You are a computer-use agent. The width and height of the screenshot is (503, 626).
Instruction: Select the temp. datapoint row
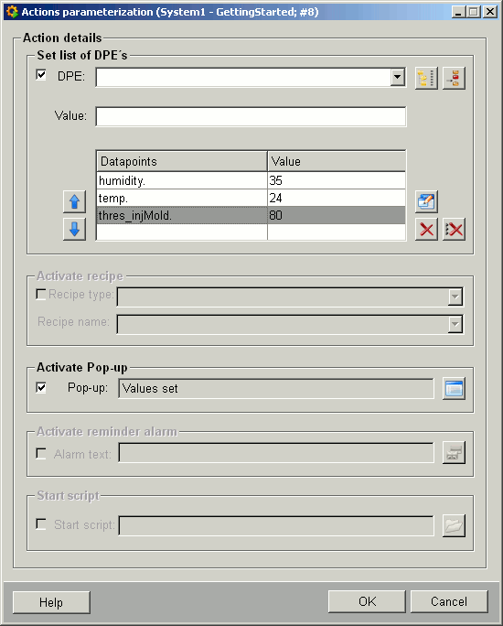click(251, 198)
